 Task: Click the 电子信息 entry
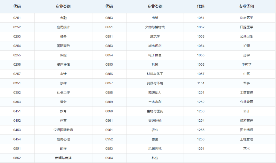point(155,55)
